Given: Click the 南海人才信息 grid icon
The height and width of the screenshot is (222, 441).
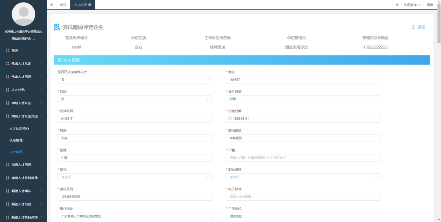Looking at the screenshot, I should point(8,164).
